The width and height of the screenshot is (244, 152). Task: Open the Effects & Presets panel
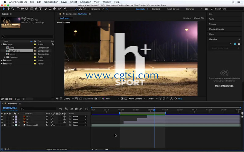(x=216, y=29)
